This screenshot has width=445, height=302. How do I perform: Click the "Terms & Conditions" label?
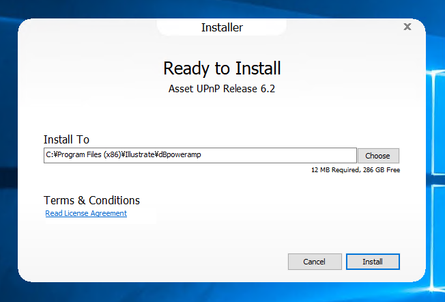[91, 200]
